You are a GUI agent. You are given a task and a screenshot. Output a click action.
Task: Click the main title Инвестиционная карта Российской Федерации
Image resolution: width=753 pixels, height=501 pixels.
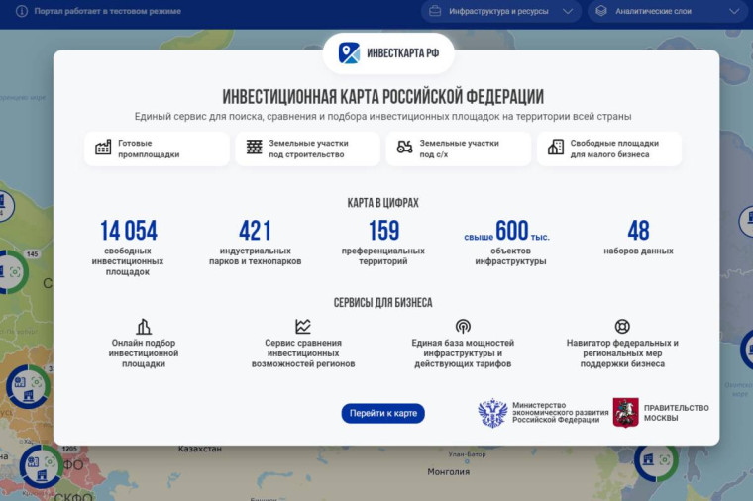[383, 96]
